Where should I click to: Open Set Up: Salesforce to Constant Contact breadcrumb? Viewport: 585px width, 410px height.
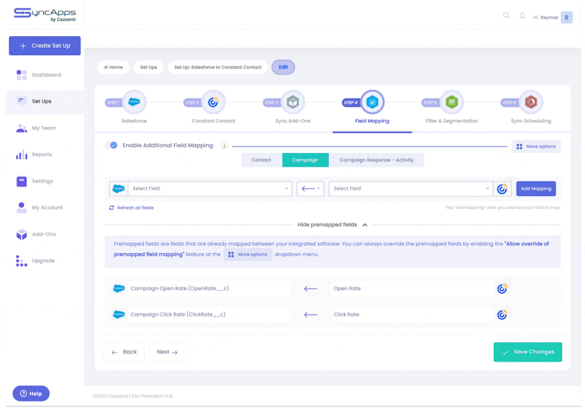[x=218, y=67]
